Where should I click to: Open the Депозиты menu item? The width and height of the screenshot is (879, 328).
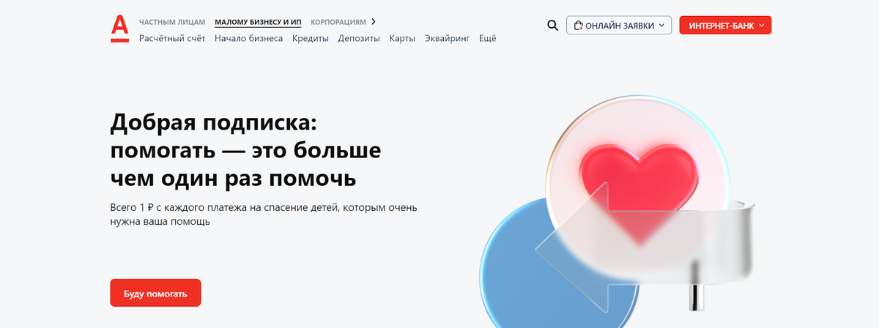click(359, 38)
